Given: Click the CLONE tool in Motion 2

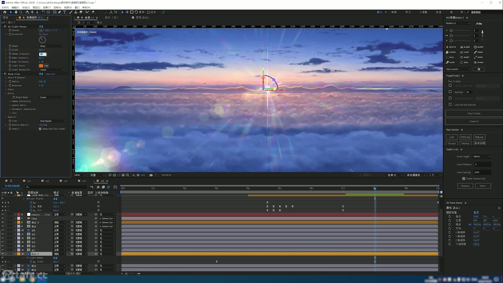Looking at the screenshot, I should pyautogui.click(x=451, y=52).
